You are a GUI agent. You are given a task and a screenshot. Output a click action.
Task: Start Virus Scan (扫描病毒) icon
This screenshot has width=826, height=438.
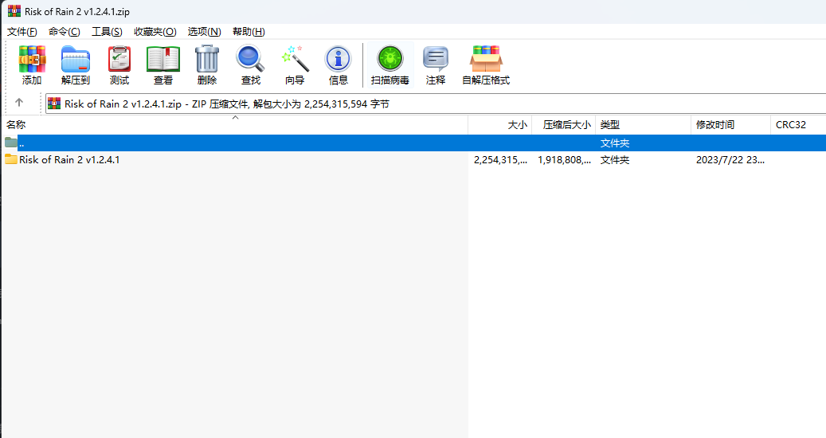390,65
